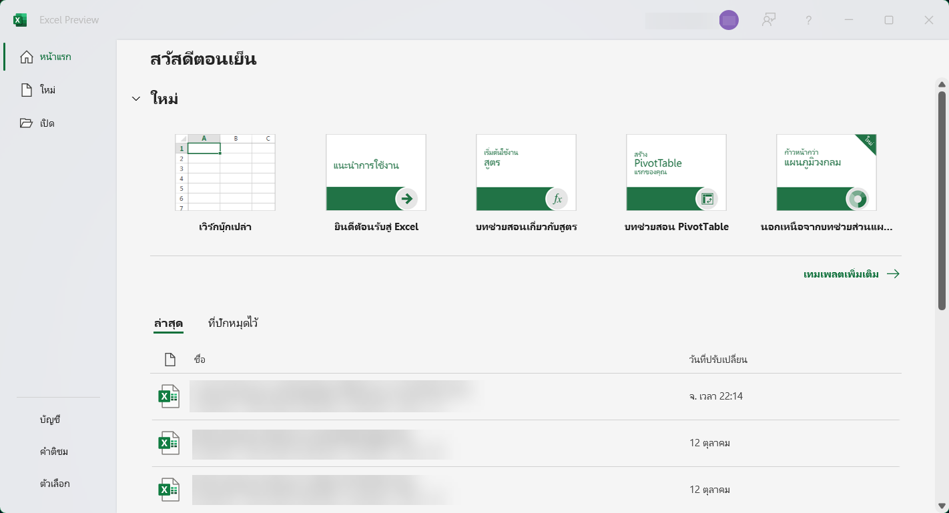949x513 pixels.
Task: Open the คำติชม feedback page
Action: coord(54,452)
